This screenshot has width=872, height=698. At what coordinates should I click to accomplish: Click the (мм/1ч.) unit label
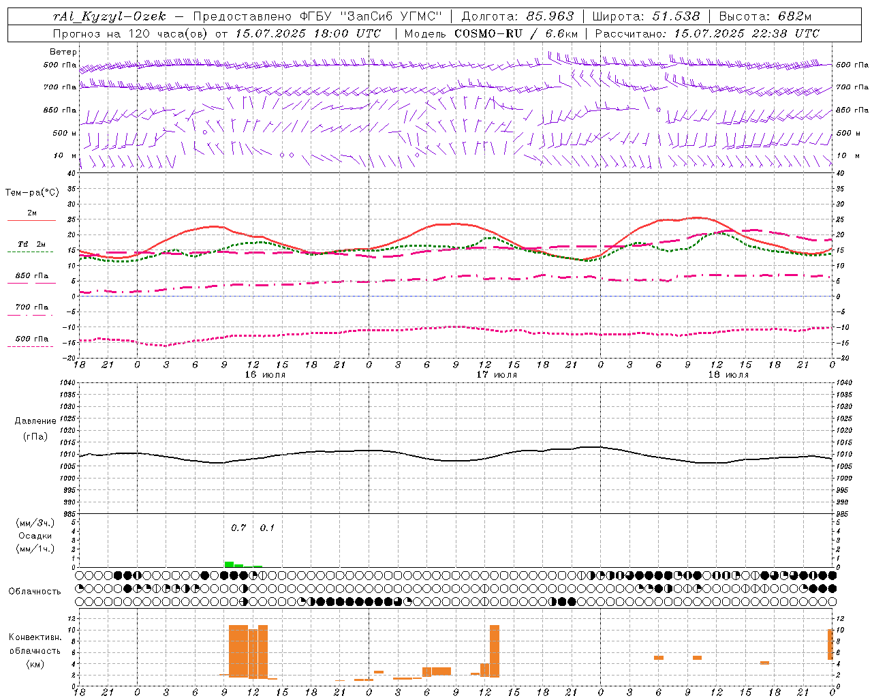[x=35, y=549]
